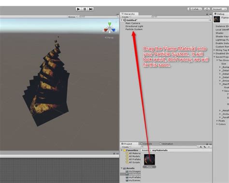The image size is (229, 183).
Task: Focus the Hierarchy search field
Action: point(180,17)
